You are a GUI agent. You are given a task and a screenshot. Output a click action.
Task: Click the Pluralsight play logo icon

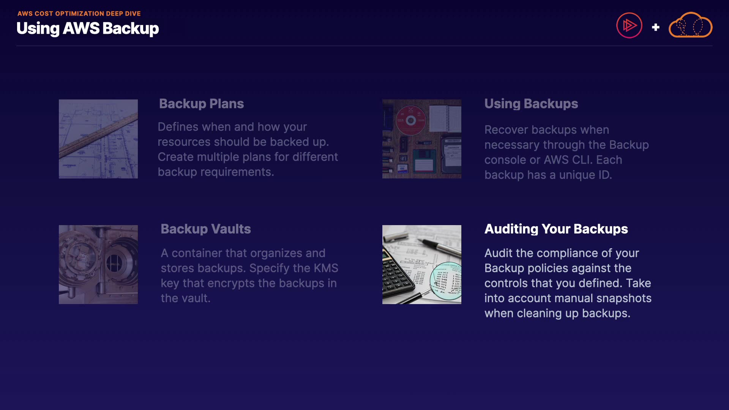629,25
